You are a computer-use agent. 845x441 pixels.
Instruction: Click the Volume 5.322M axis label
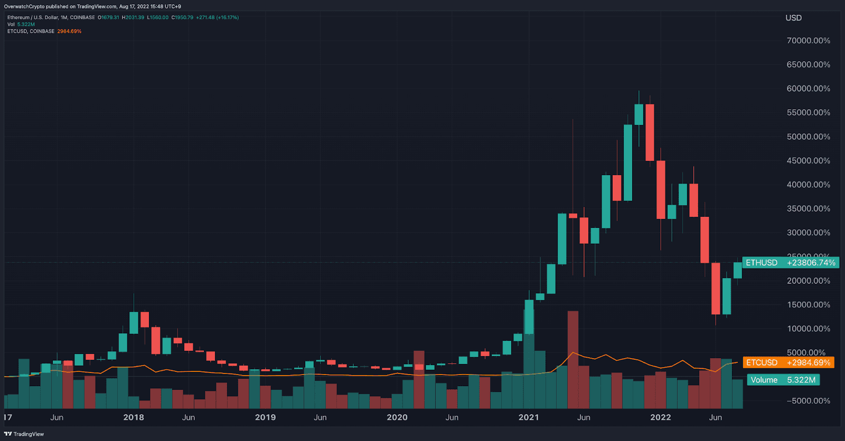pos(783,380)
